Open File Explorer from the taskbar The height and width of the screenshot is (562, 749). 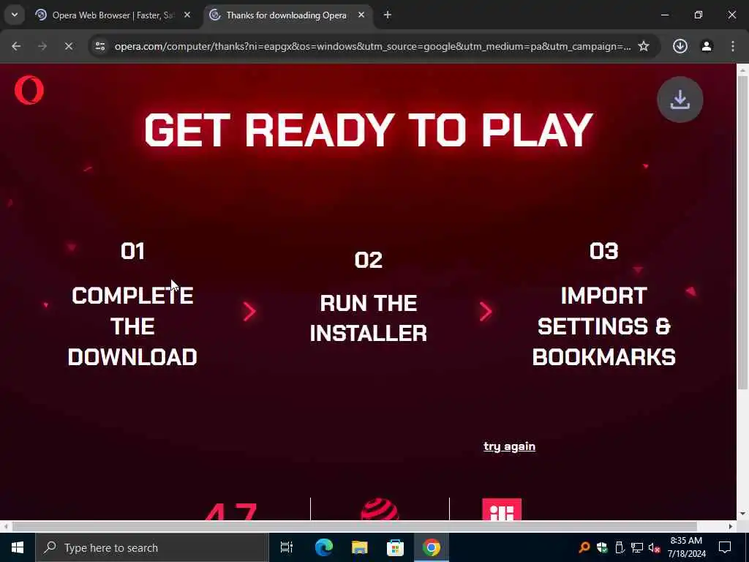pyautogui.click(x=359, y=547)
